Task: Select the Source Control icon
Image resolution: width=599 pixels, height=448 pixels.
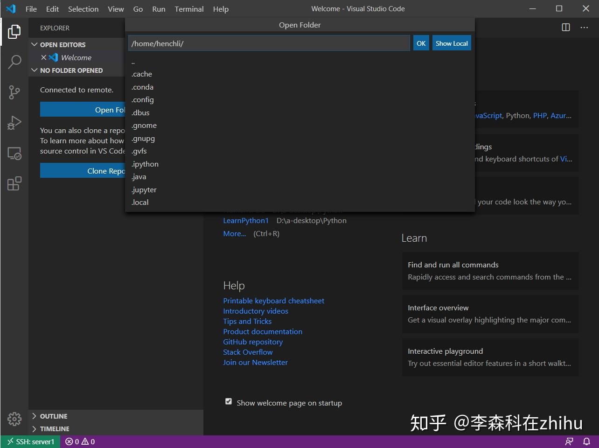Action: point(14,92)
